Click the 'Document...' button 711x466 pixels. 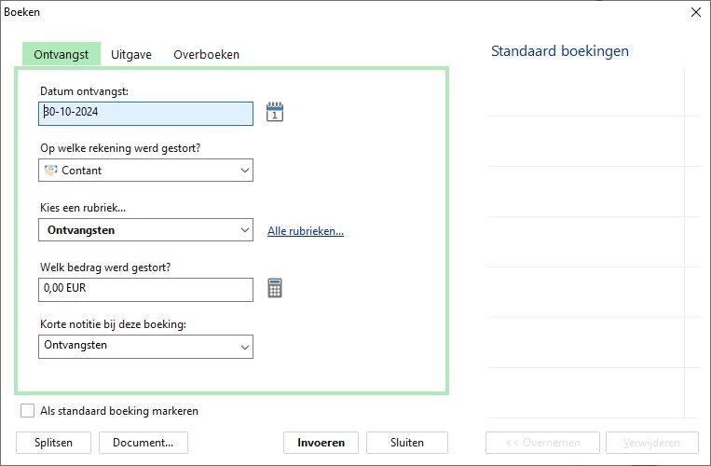coord(143,443)
